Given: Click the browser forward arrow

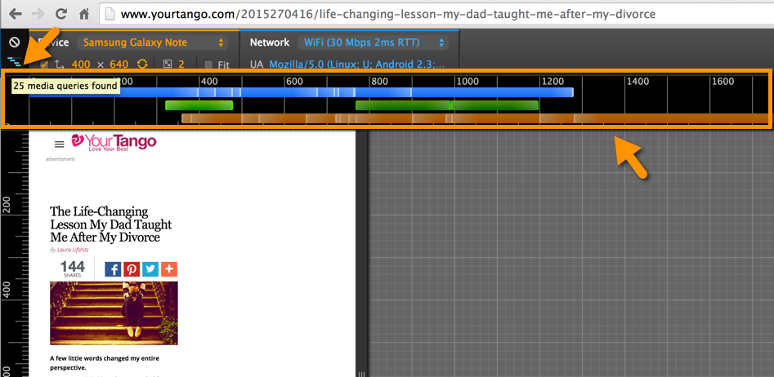Looking at the screenshot, I should pos(38,15).
